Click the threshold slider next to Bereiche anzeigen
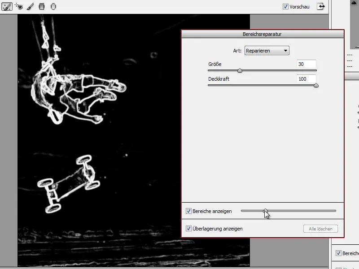Image resolution: width=359 pixels, height=269 pixels. click(x=266, y=211)
